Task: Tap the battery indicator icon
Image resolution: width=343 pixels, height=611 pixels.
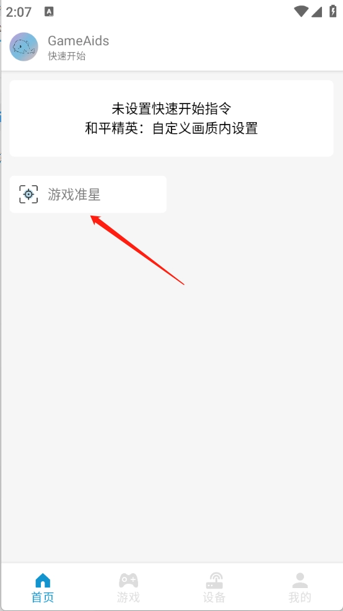Action: tap(333, 11)
